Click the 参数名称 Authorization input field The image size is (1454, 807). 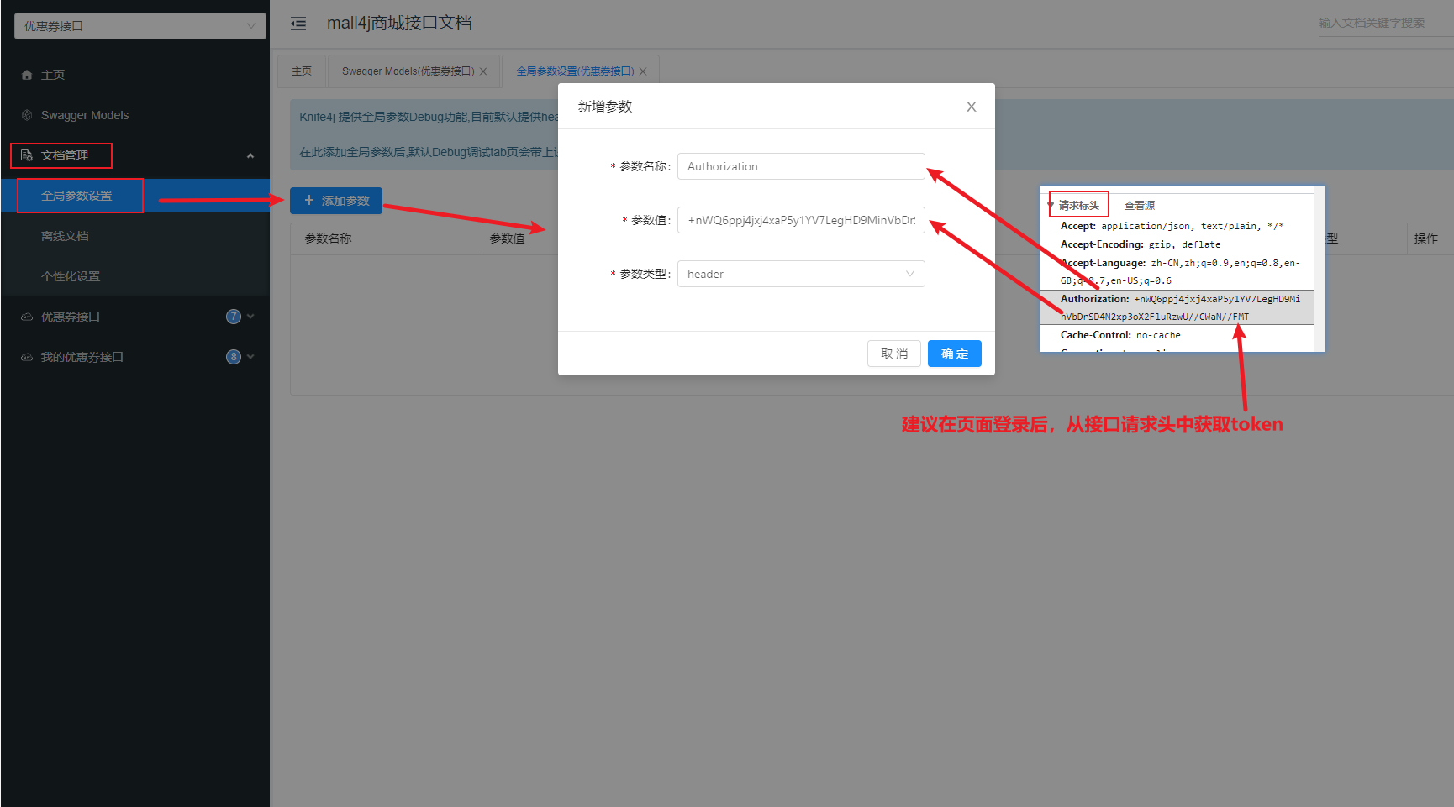pyautogui.click(x=800, y=166)
